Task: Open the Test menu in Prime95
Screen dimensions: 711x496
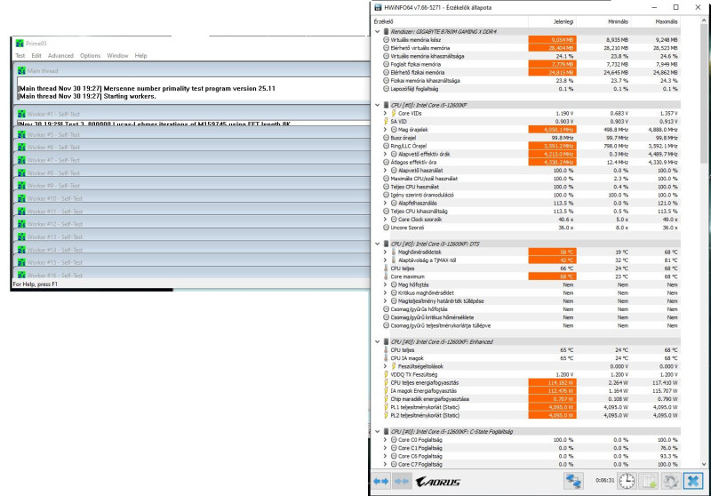Action: (20, 55)
